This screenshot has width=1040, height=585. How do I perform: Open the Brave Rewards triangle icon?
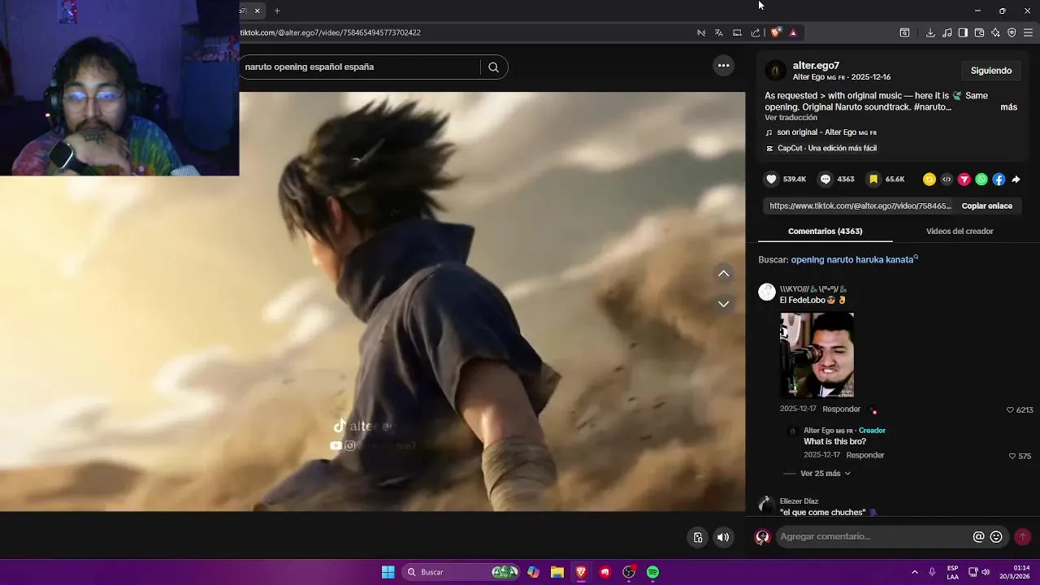pos(793,32)
